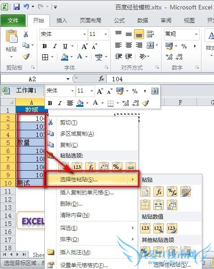Screen dimensions: 214x269
Task: Toggle Italic in the ribbon Font group
Action: point(55,46)
